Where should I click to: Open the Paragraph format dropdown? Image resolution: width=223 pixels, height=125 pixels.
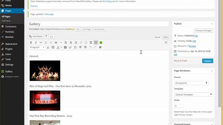pos(37,47)
